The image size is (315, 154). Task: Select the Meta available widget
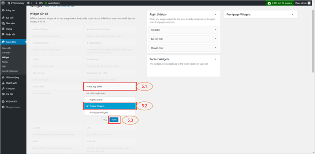coord(56,141)
